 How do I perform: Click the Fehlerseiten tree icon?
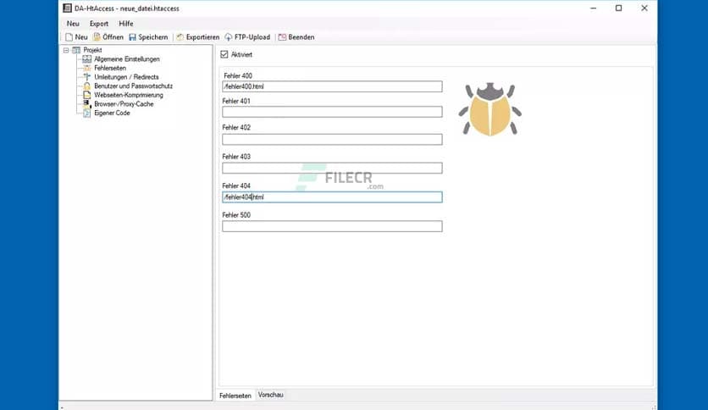point(86,68)
